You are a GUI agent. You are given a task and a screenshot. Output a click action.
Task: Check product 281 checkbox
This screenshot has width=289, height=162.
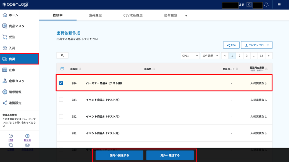[61, 133]
